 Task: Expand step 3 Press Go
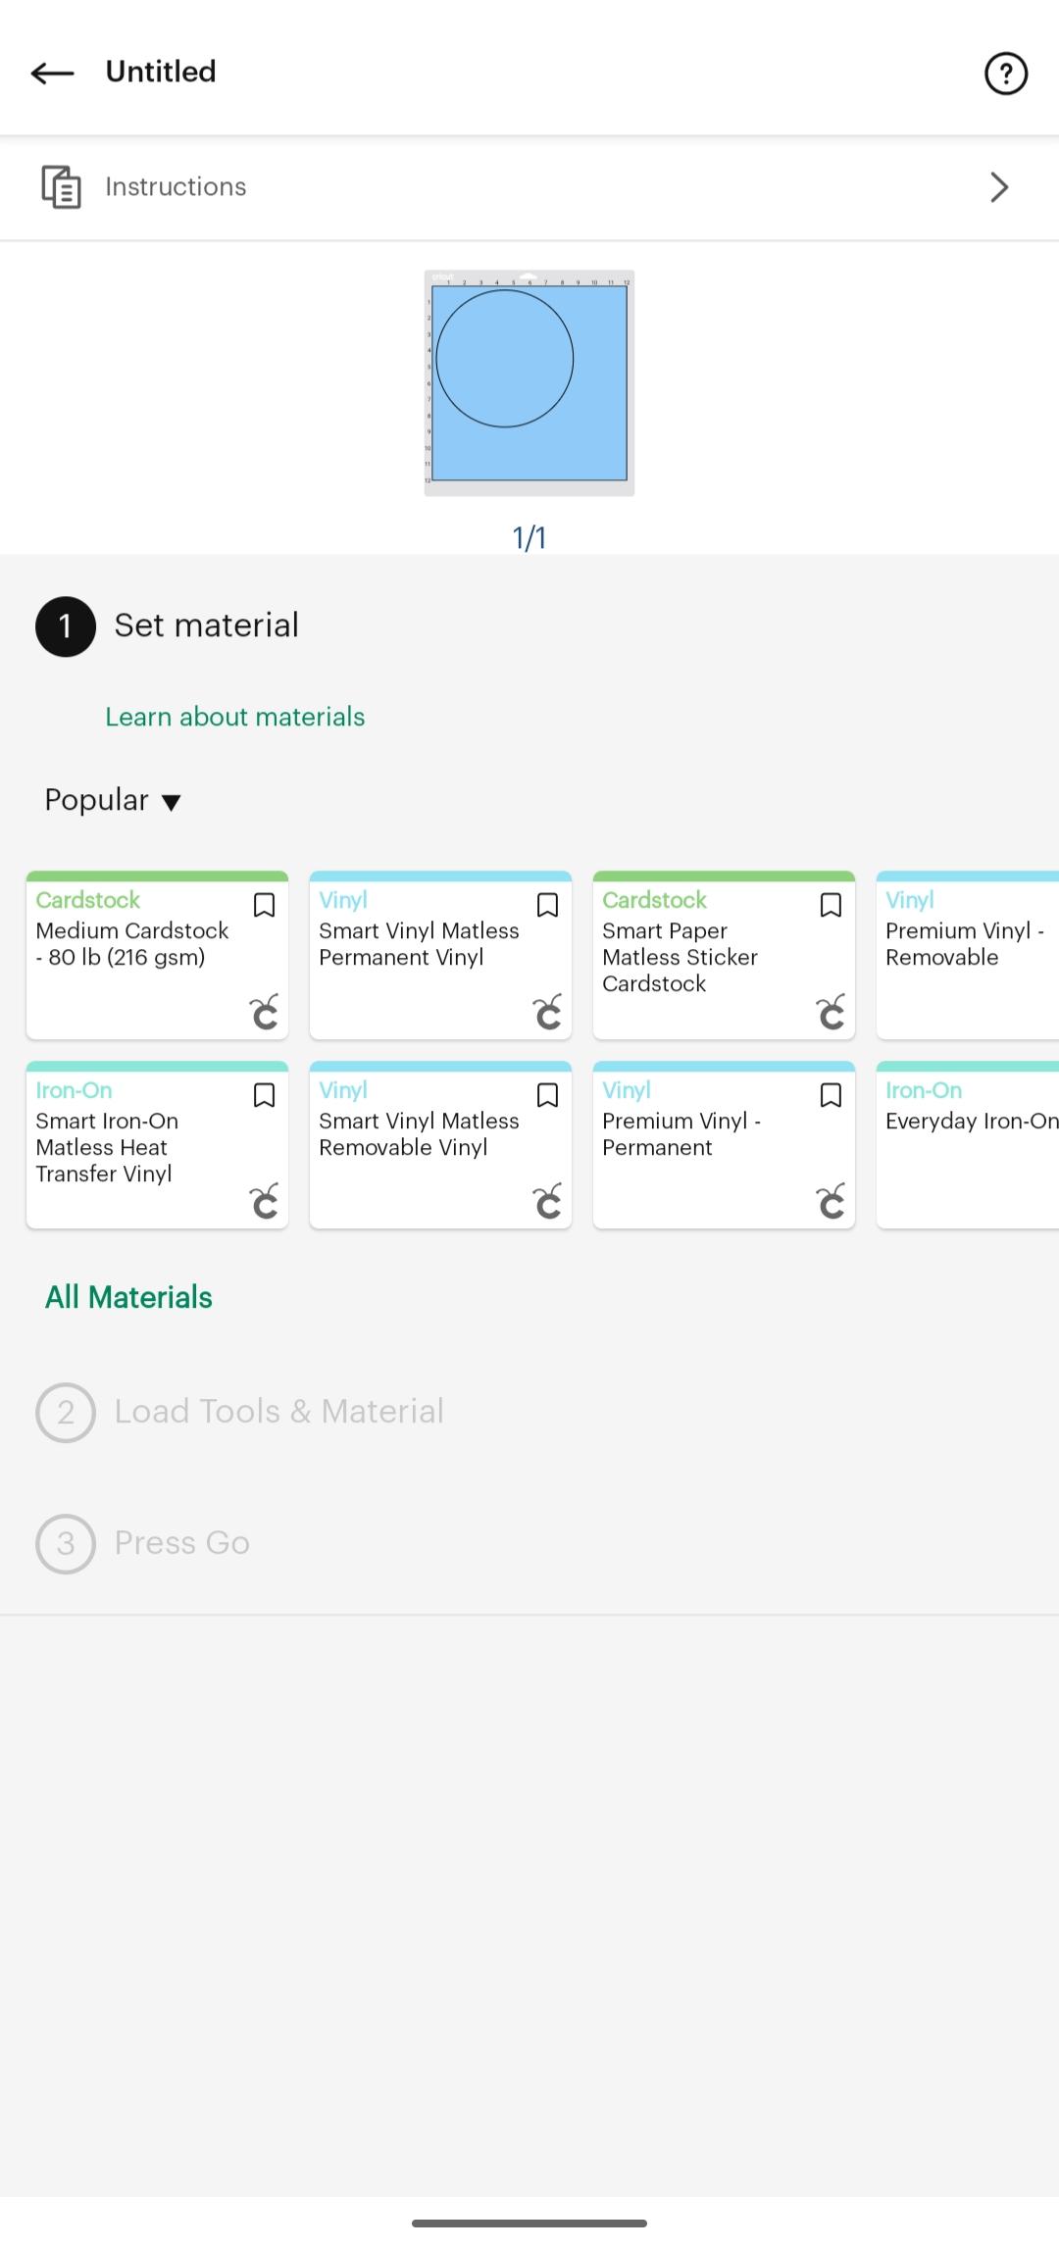click(x=143, y=1543)
